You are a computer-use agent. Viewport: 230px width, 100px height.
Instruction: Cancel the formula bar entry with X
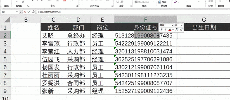[25, 12]
